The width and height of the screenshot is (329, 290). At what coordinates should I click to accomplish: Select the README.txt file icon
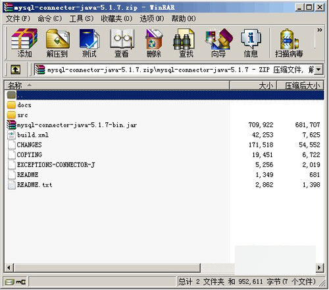11,185
